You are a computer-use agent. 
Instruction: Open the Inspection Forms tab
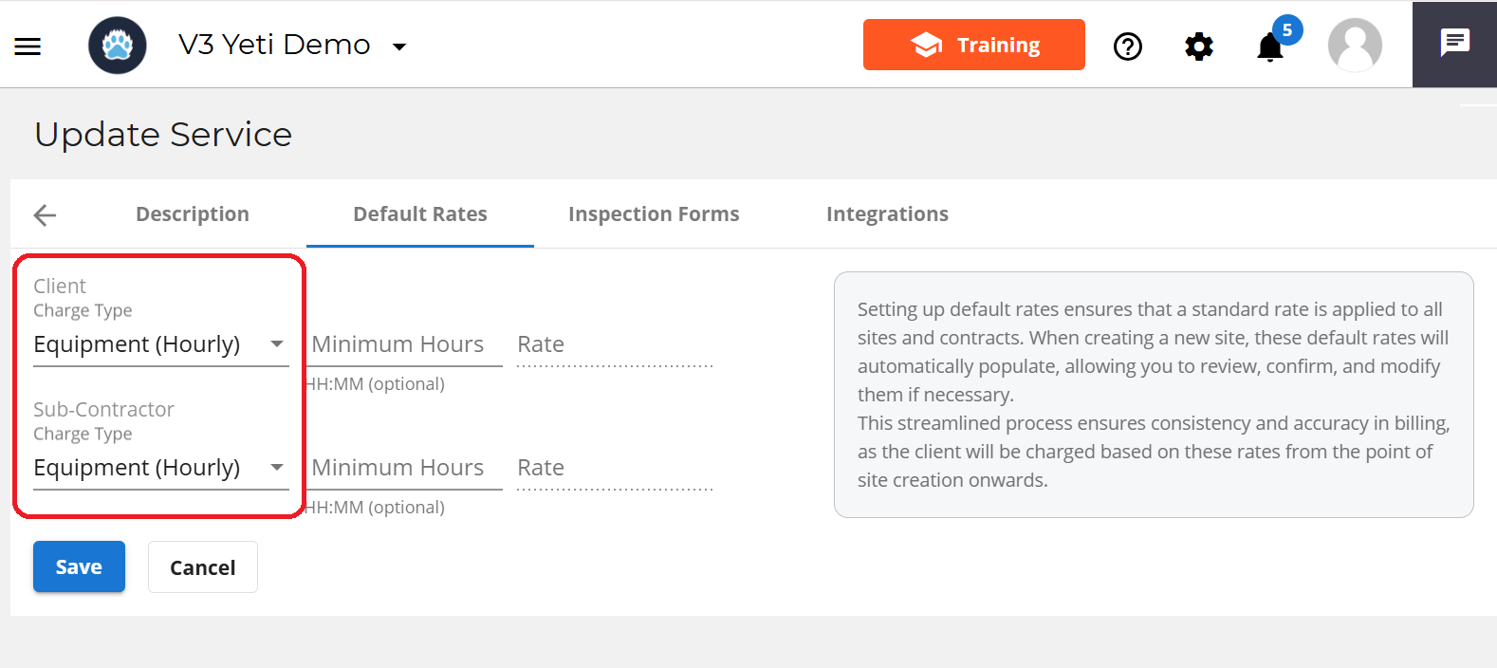coord(654,214)
